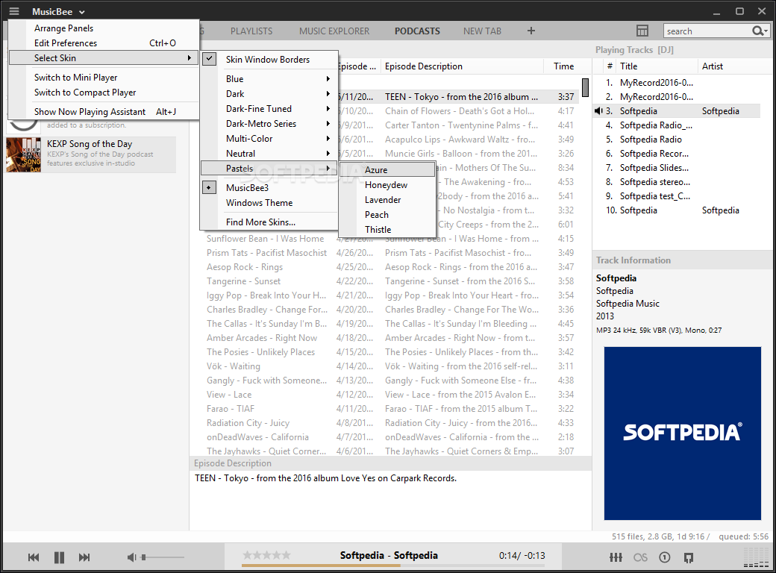Viewport: 776px width, 573px height.
Task: Select TEEN - Tokyo episode row
Action: click(458, 96)
